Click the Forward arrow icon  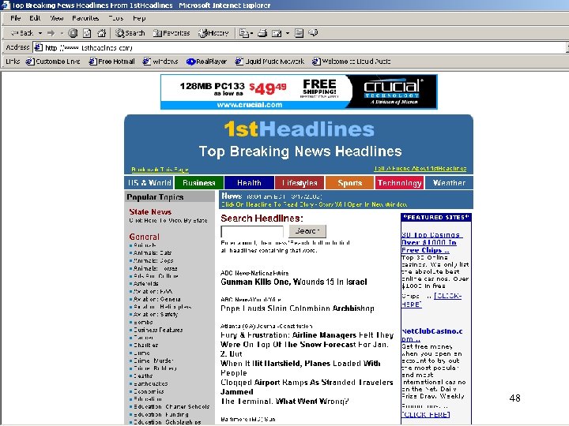pyautogui.click(x=51, y=33)
